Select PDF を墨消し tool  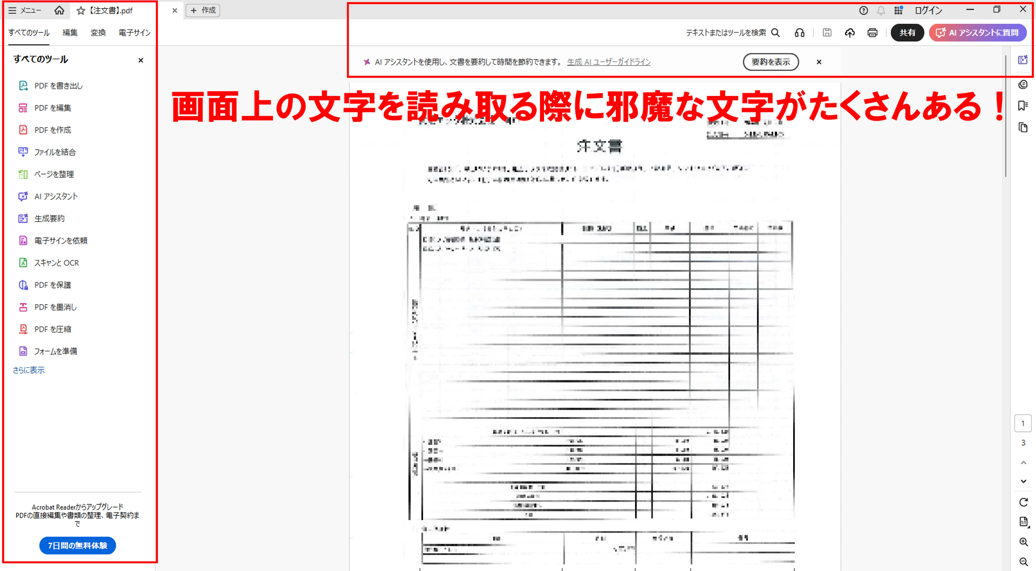pos(47,307)
